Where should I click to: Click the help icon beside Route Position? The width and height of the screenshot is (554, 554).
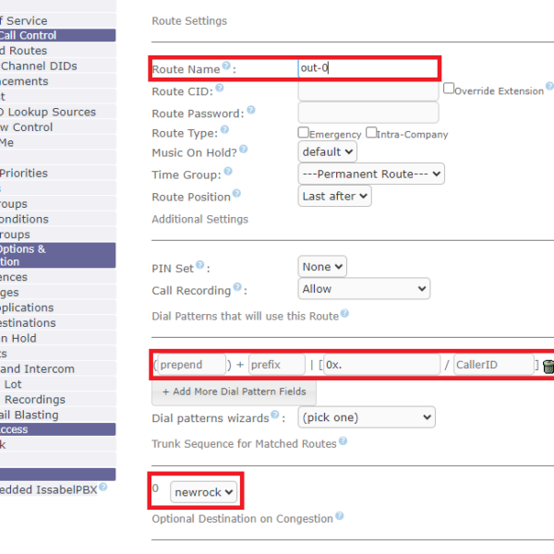tap(237, 194)
